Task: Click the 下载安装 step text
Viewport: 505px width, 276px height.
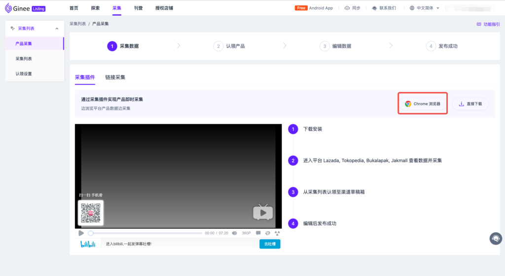Action: [x=312, y=129]
